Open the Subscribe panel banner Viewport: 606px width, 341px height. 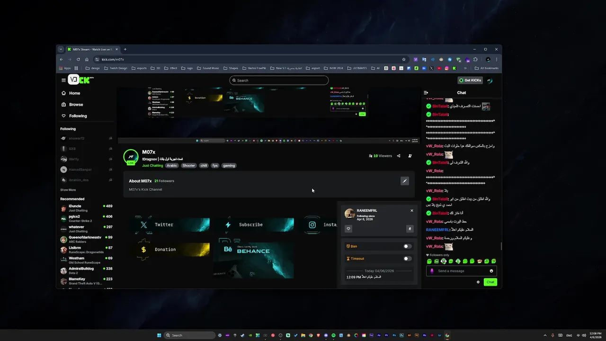[x=254, y=224]
